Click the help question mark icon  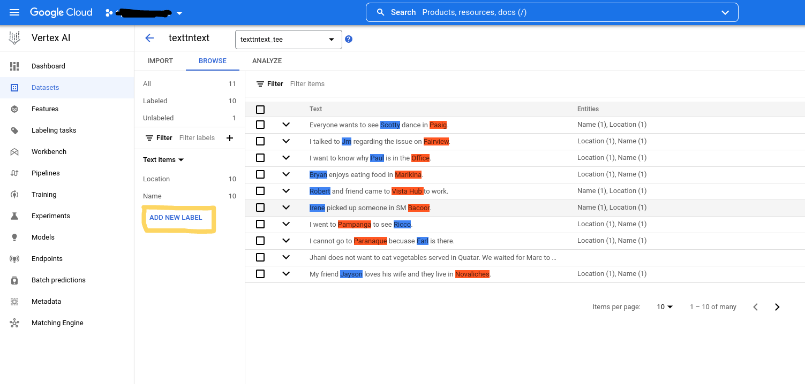point(349,39)
